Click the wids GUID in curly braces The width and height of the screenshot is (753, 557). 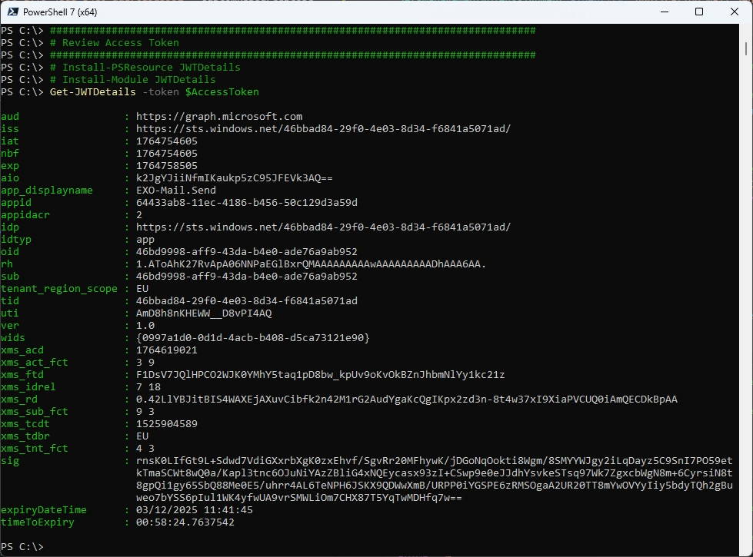pyautogui.click(x=253, y=338)
